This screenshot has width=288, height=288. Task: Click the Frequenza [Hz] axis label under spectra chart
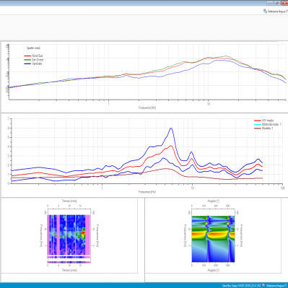147,108
